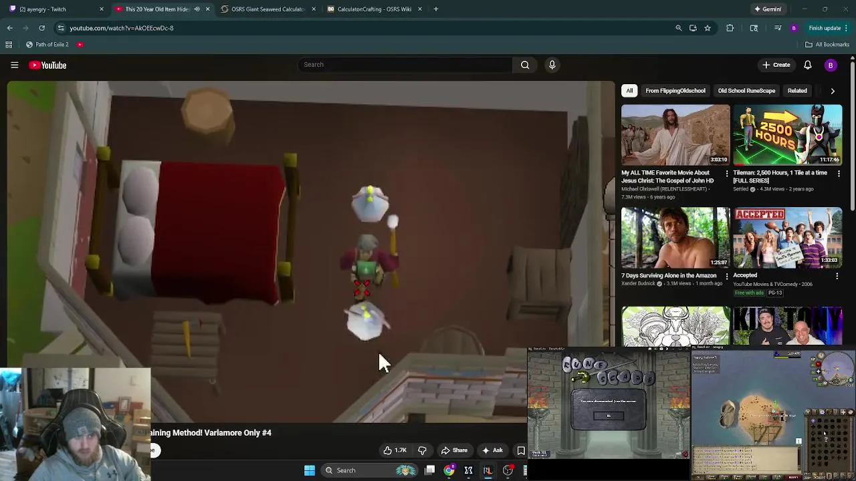Open the Chrome apps grid shortcut
Image resolution: width=856 pixels, height=481 pixels.
pyautogui.click(x=9, y=45)
